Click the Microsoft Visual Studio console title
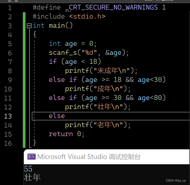This screenshot has width=190, height=185. [x=89, y=157]
